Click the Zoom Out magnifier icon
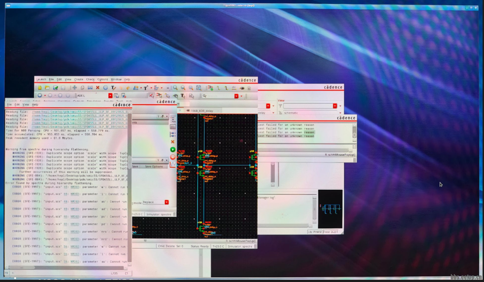 183,88
